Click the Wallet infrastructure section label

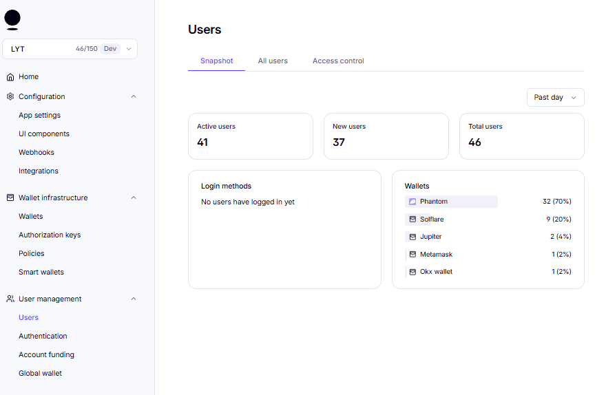click(x=53, y=197)
